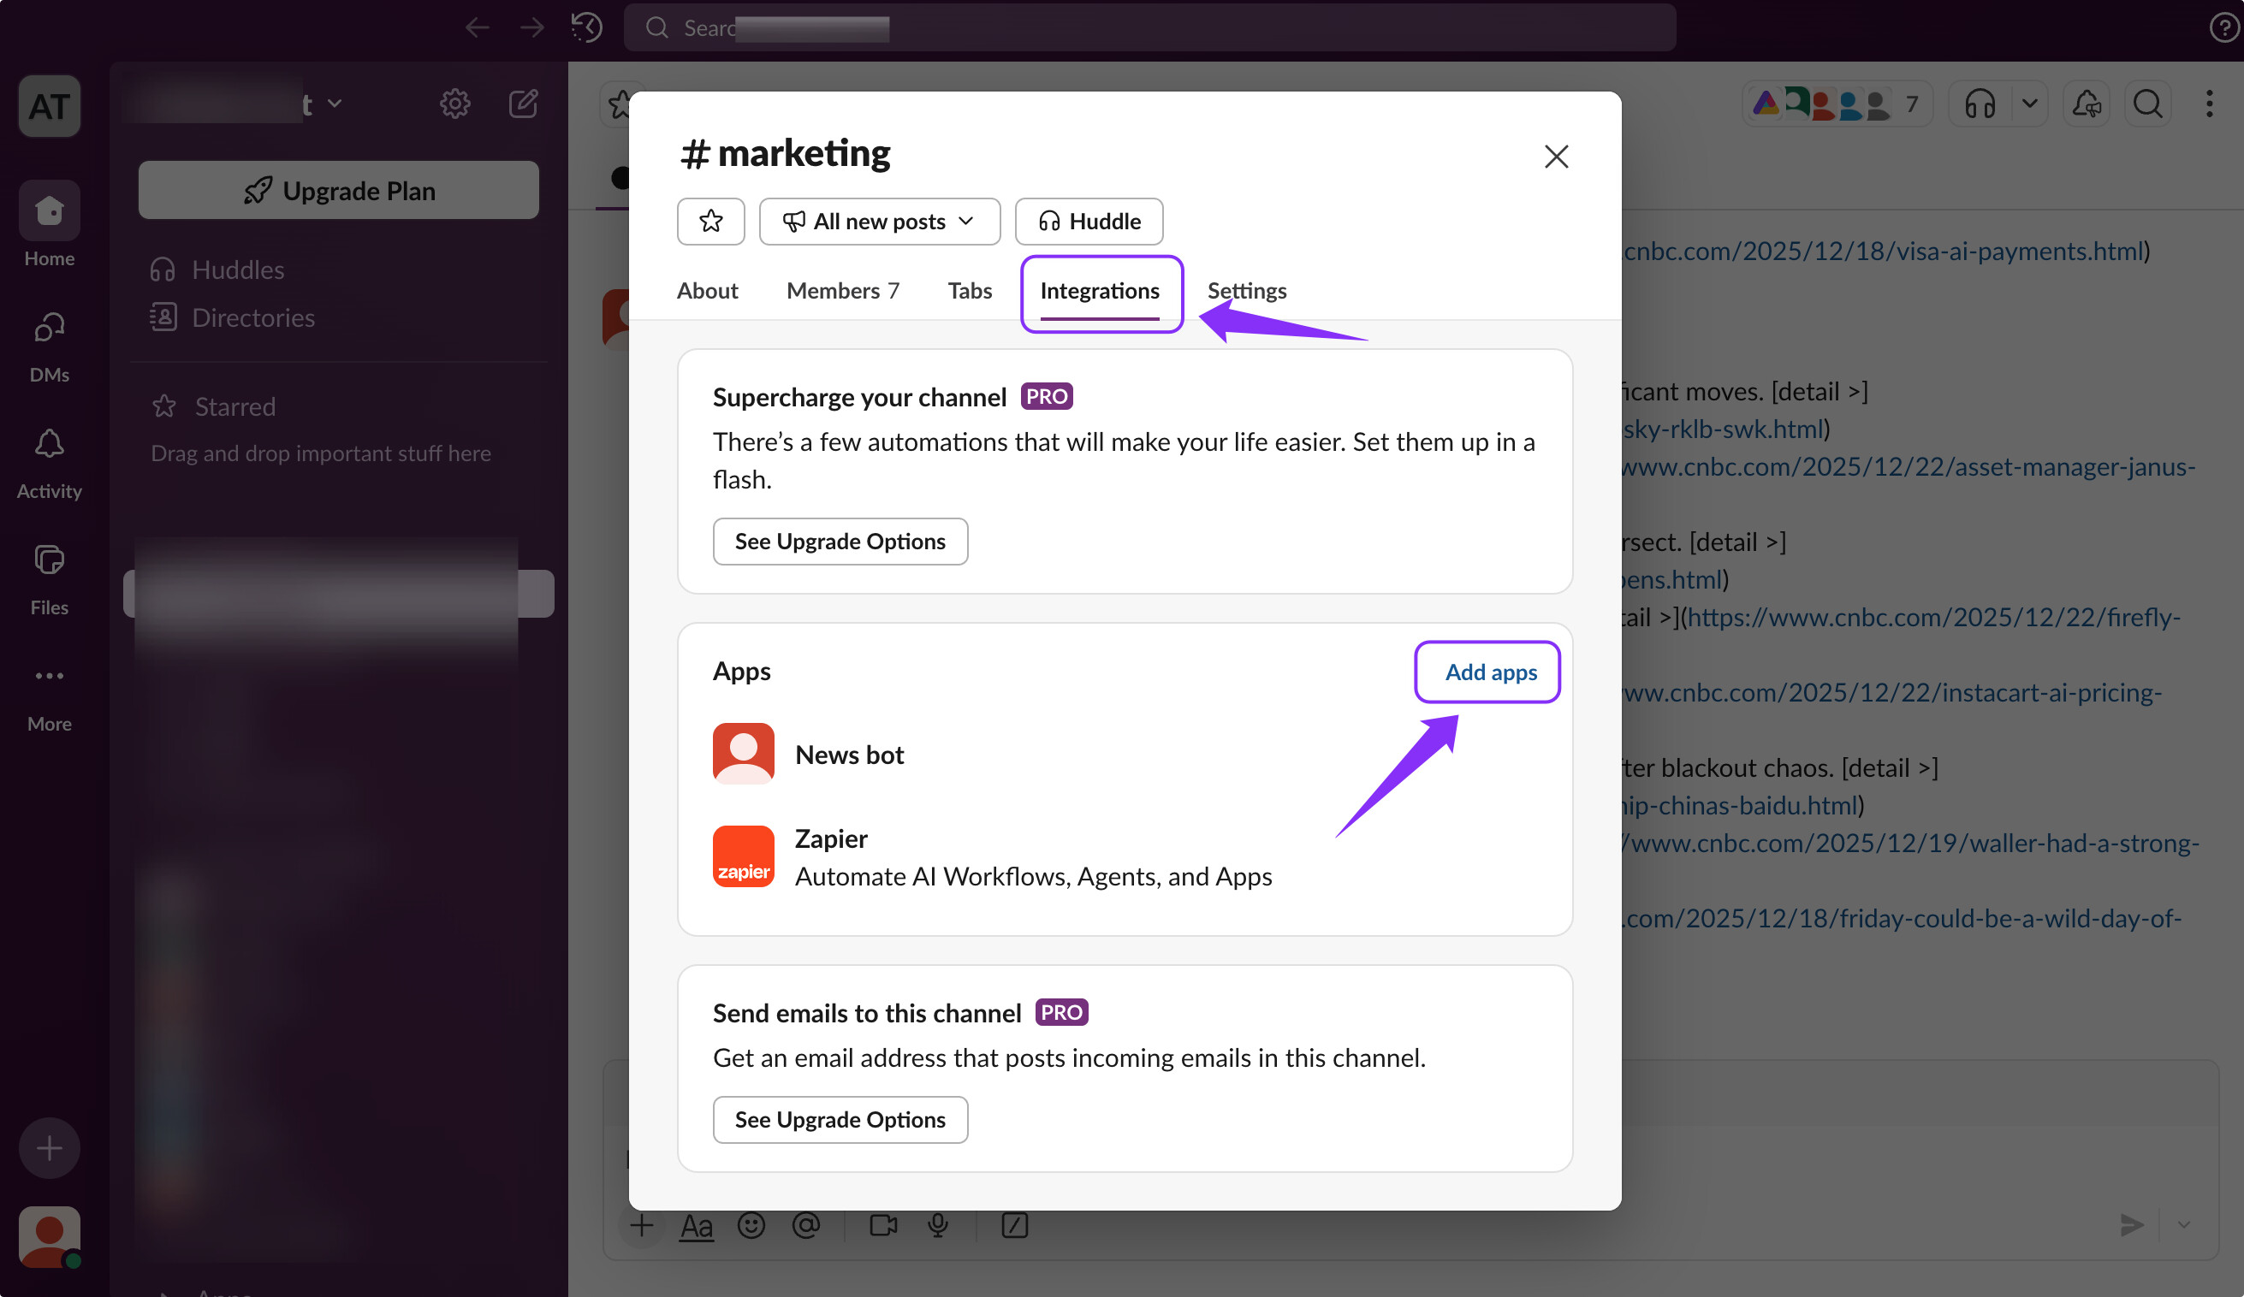Click the Upgrade Plan button
Image resolution: width=2244 pixels, height=1297 pixels.
click(338, 191)
